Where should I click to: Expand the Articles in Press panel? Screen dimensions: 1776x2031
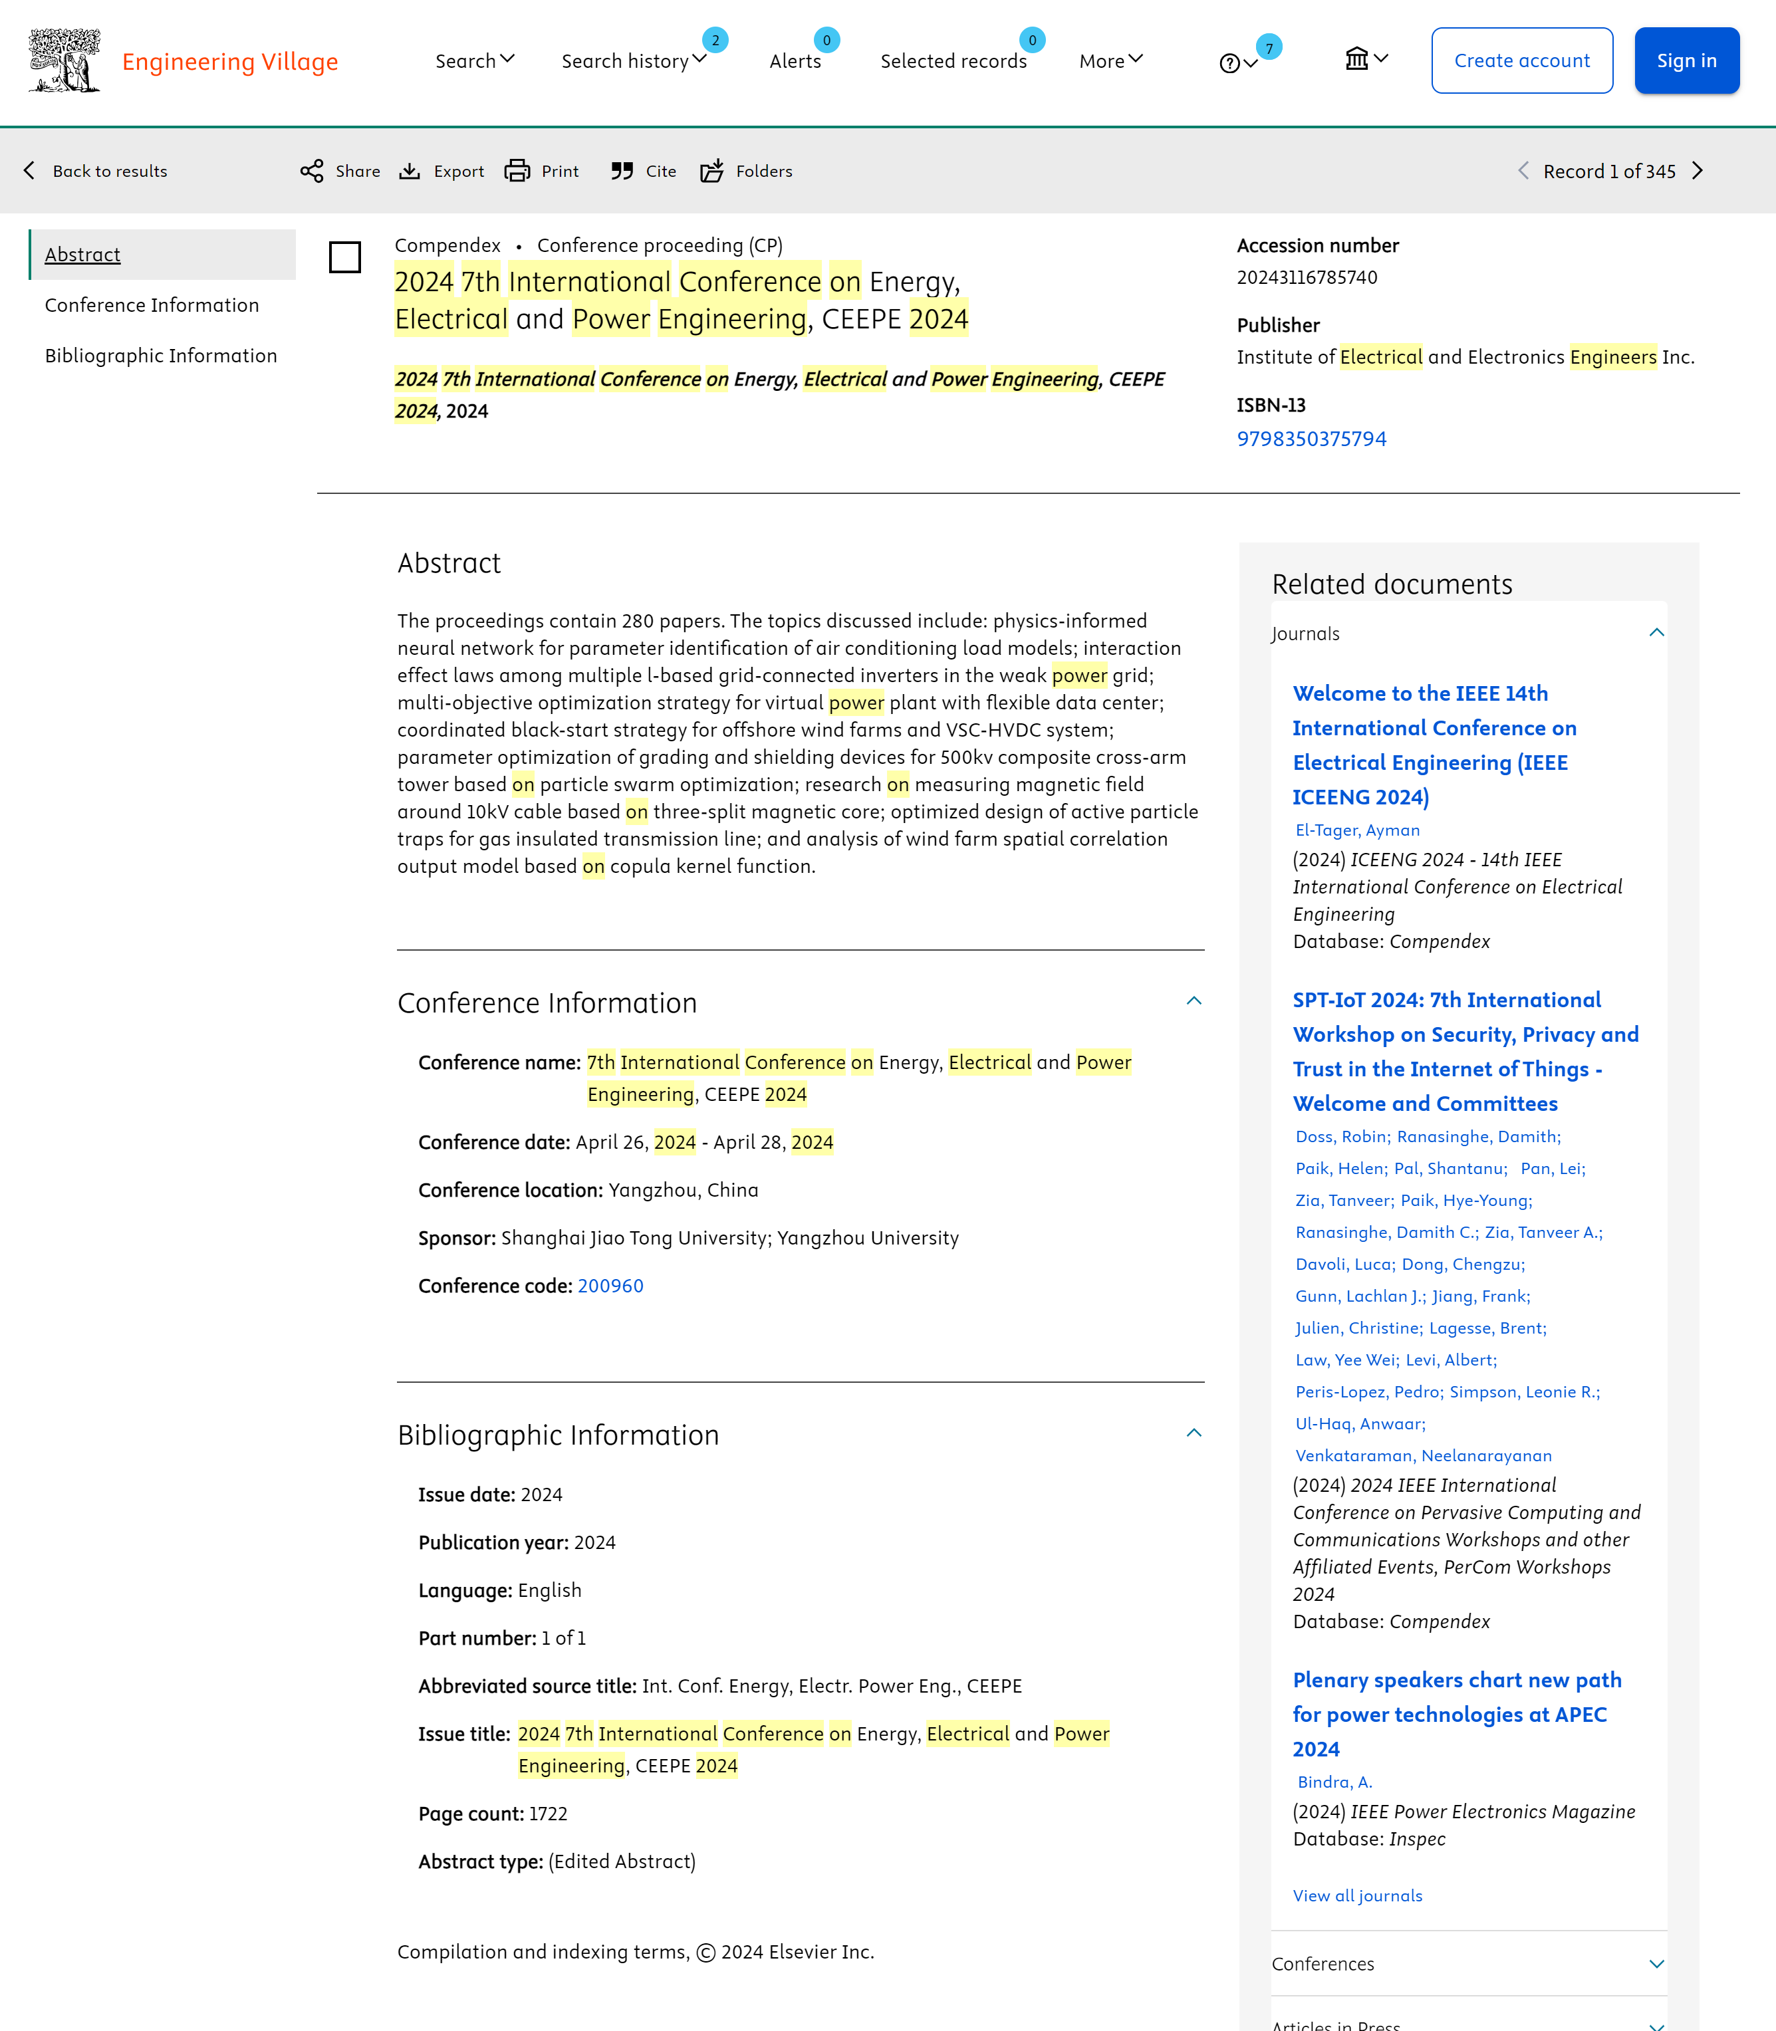[1469, 2025]
